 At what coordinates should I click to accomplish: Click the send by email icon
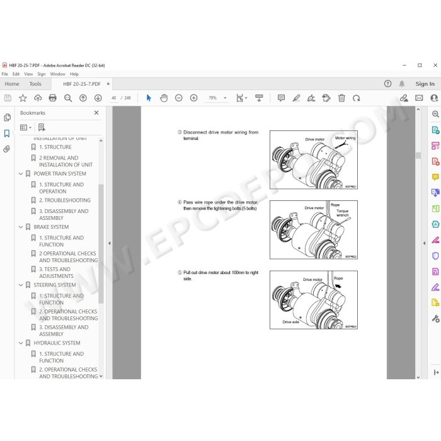coord(419,98)
